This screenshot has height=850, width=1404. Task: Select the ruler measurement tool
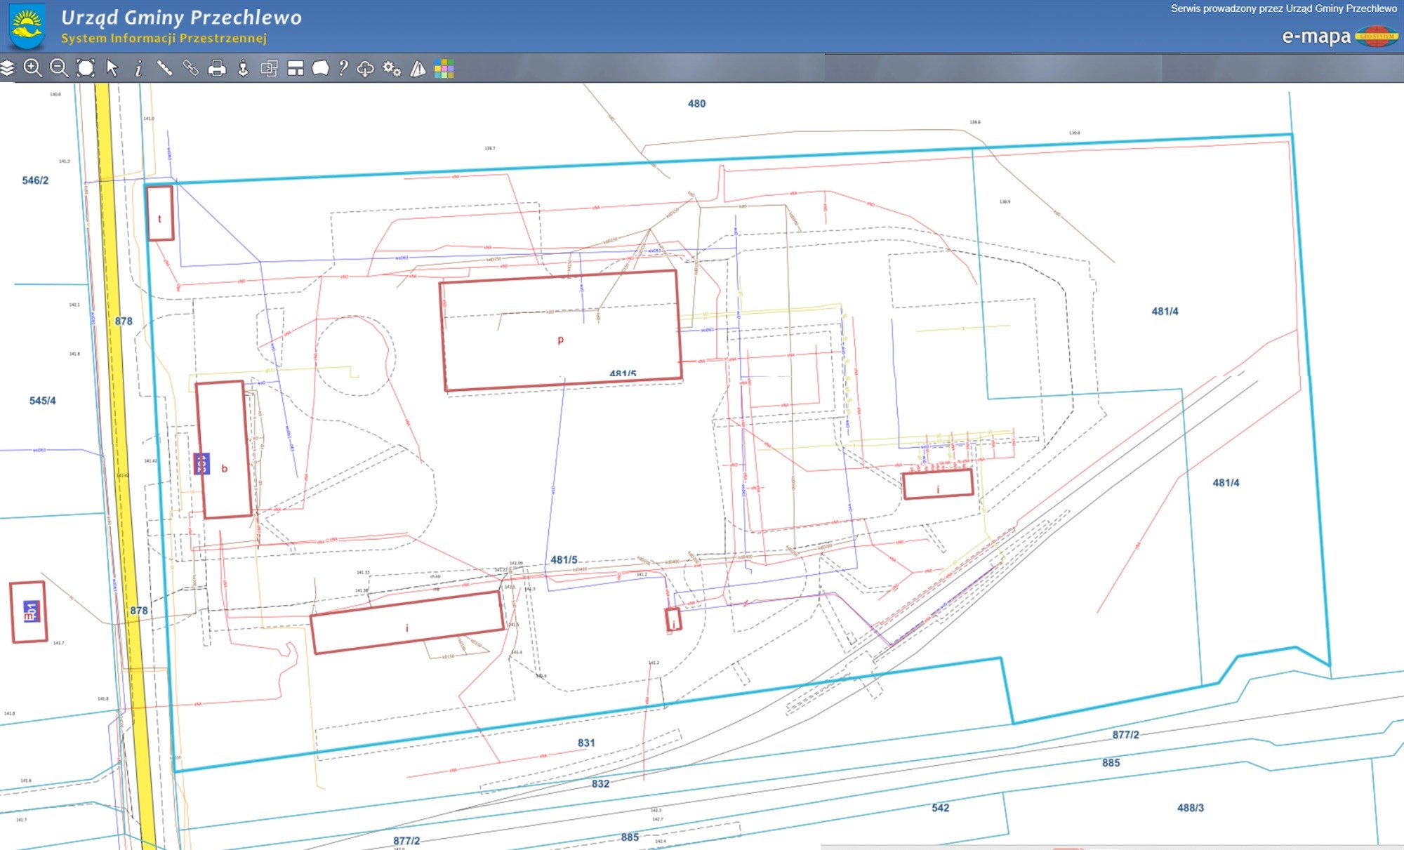tap(164, 68)
